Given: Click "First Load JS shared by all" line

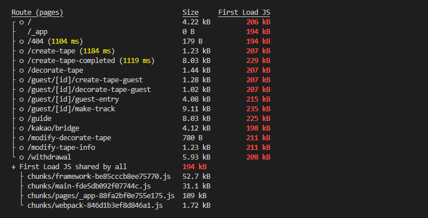Looking at the screenshot, I should [69, 167].
